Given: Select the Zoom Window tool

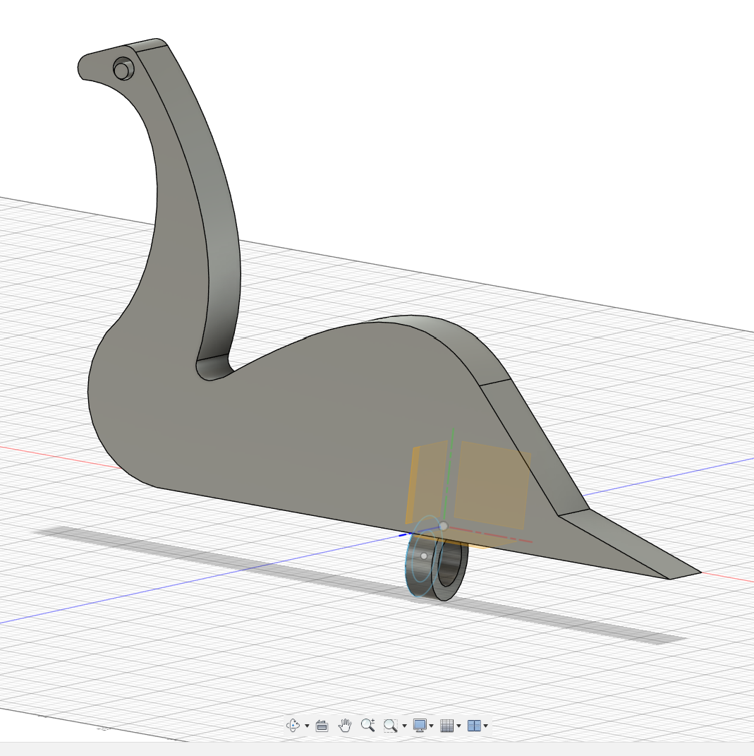Looking at the screenshot, I should (390, 725).
